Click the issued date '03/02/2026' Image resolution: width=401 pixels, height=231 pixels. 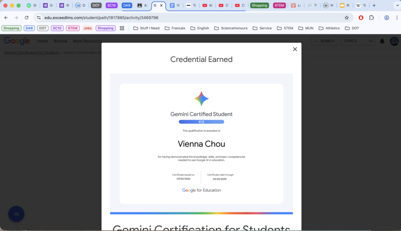click(183, 179)
